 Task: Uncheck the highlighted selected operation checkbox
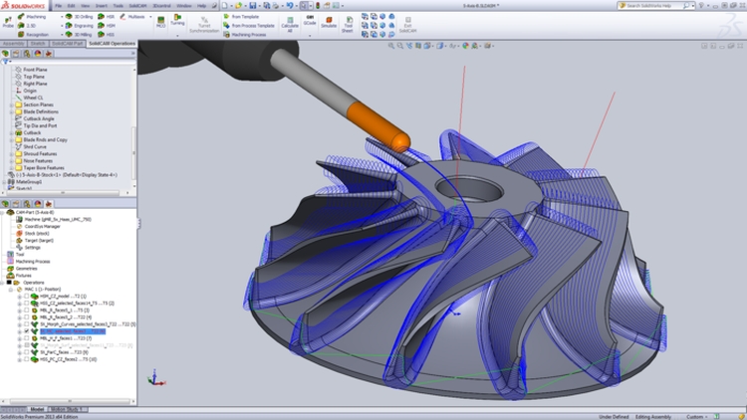(x=27, y=331)
